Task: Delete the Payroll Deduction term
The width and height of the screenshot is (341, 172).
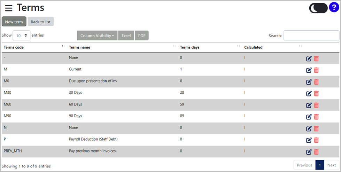Action: [x=316, y=140]
